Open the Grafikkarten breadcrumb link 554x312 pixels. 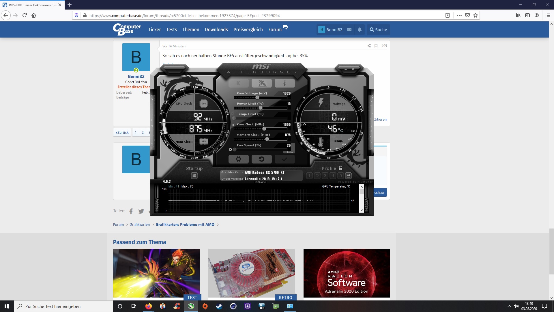(x=140, y=224)
